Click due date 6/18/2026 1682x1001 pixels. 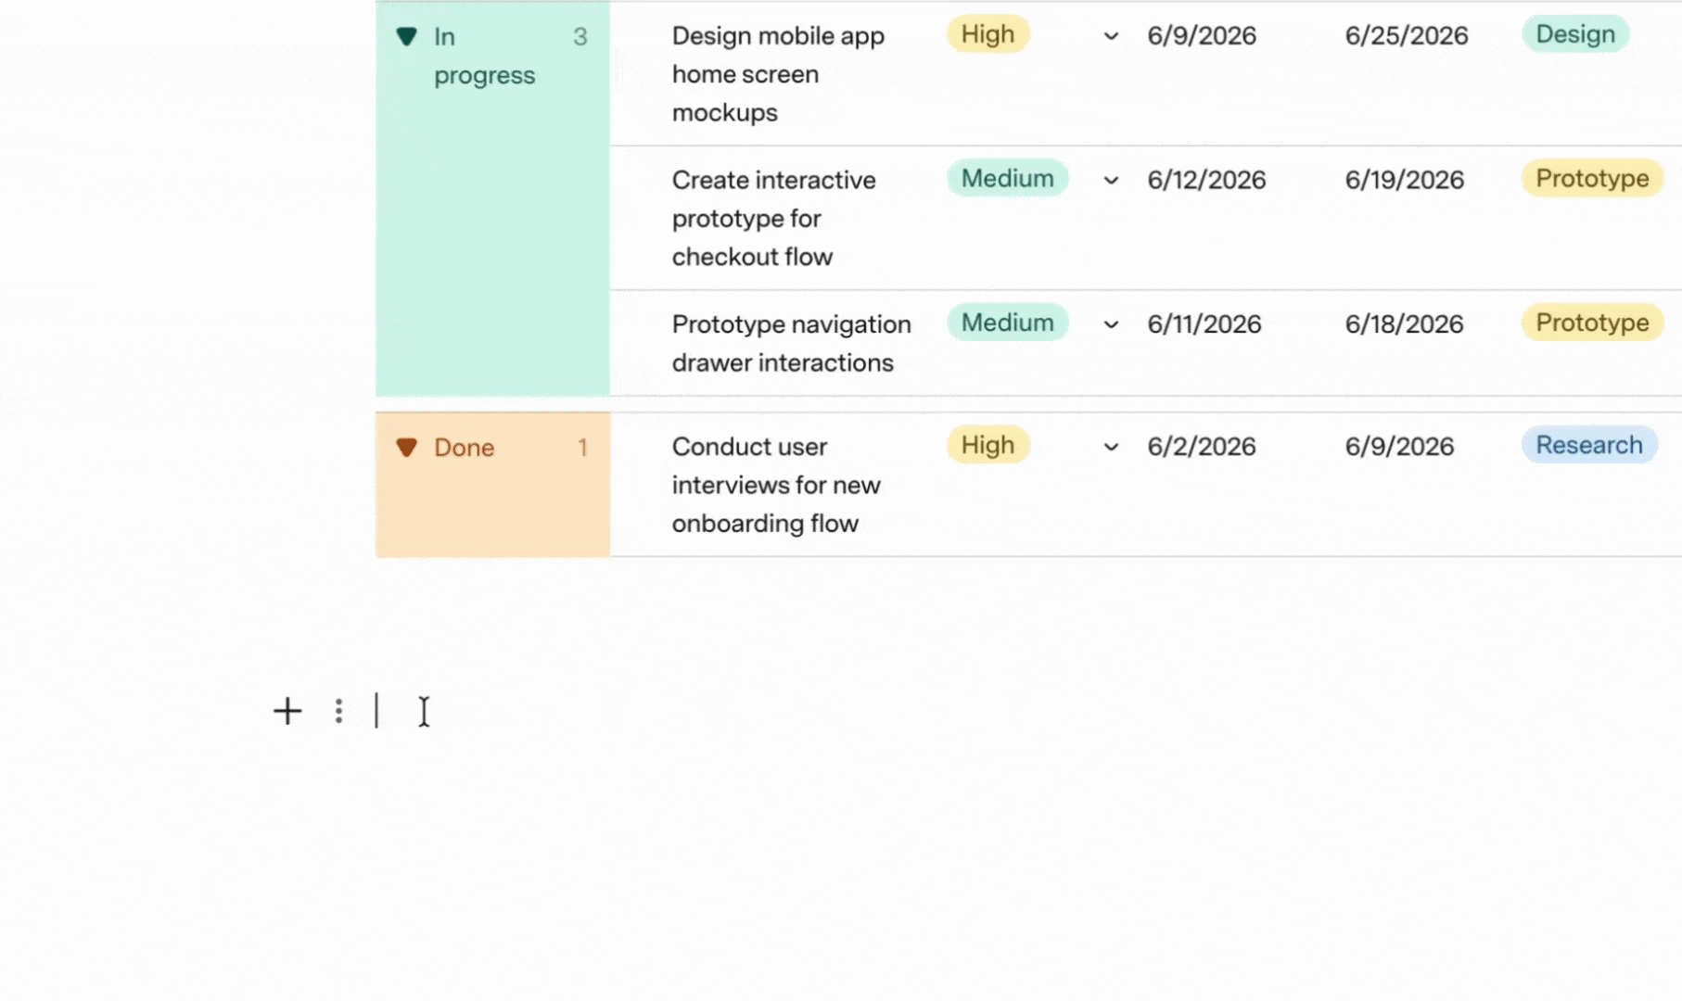(1404, 324)
